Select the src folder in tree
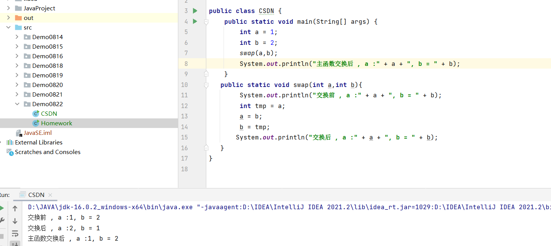Image resolution: width=551 pixels, height=246 pixels. click(x=28, y=27)
